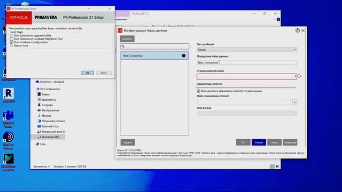
Task: Click the help question-mark icon in the database configuration dialog
Action: click(x=298, y=30)
